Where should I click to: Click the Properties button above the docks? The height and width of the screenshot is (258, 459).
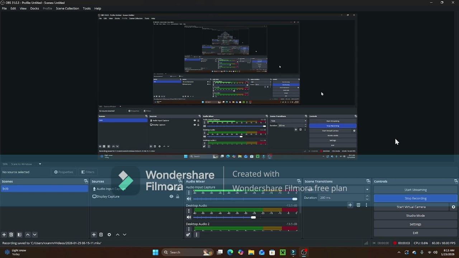tap(63, 172)
